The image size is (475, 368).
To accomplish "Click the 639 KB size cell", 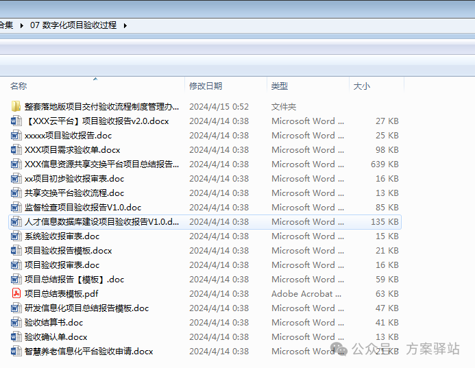I will pos(385,164).
